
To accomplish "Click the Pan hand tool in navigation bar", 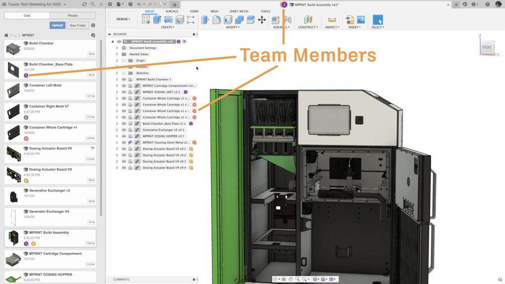I will coord(290,279).
